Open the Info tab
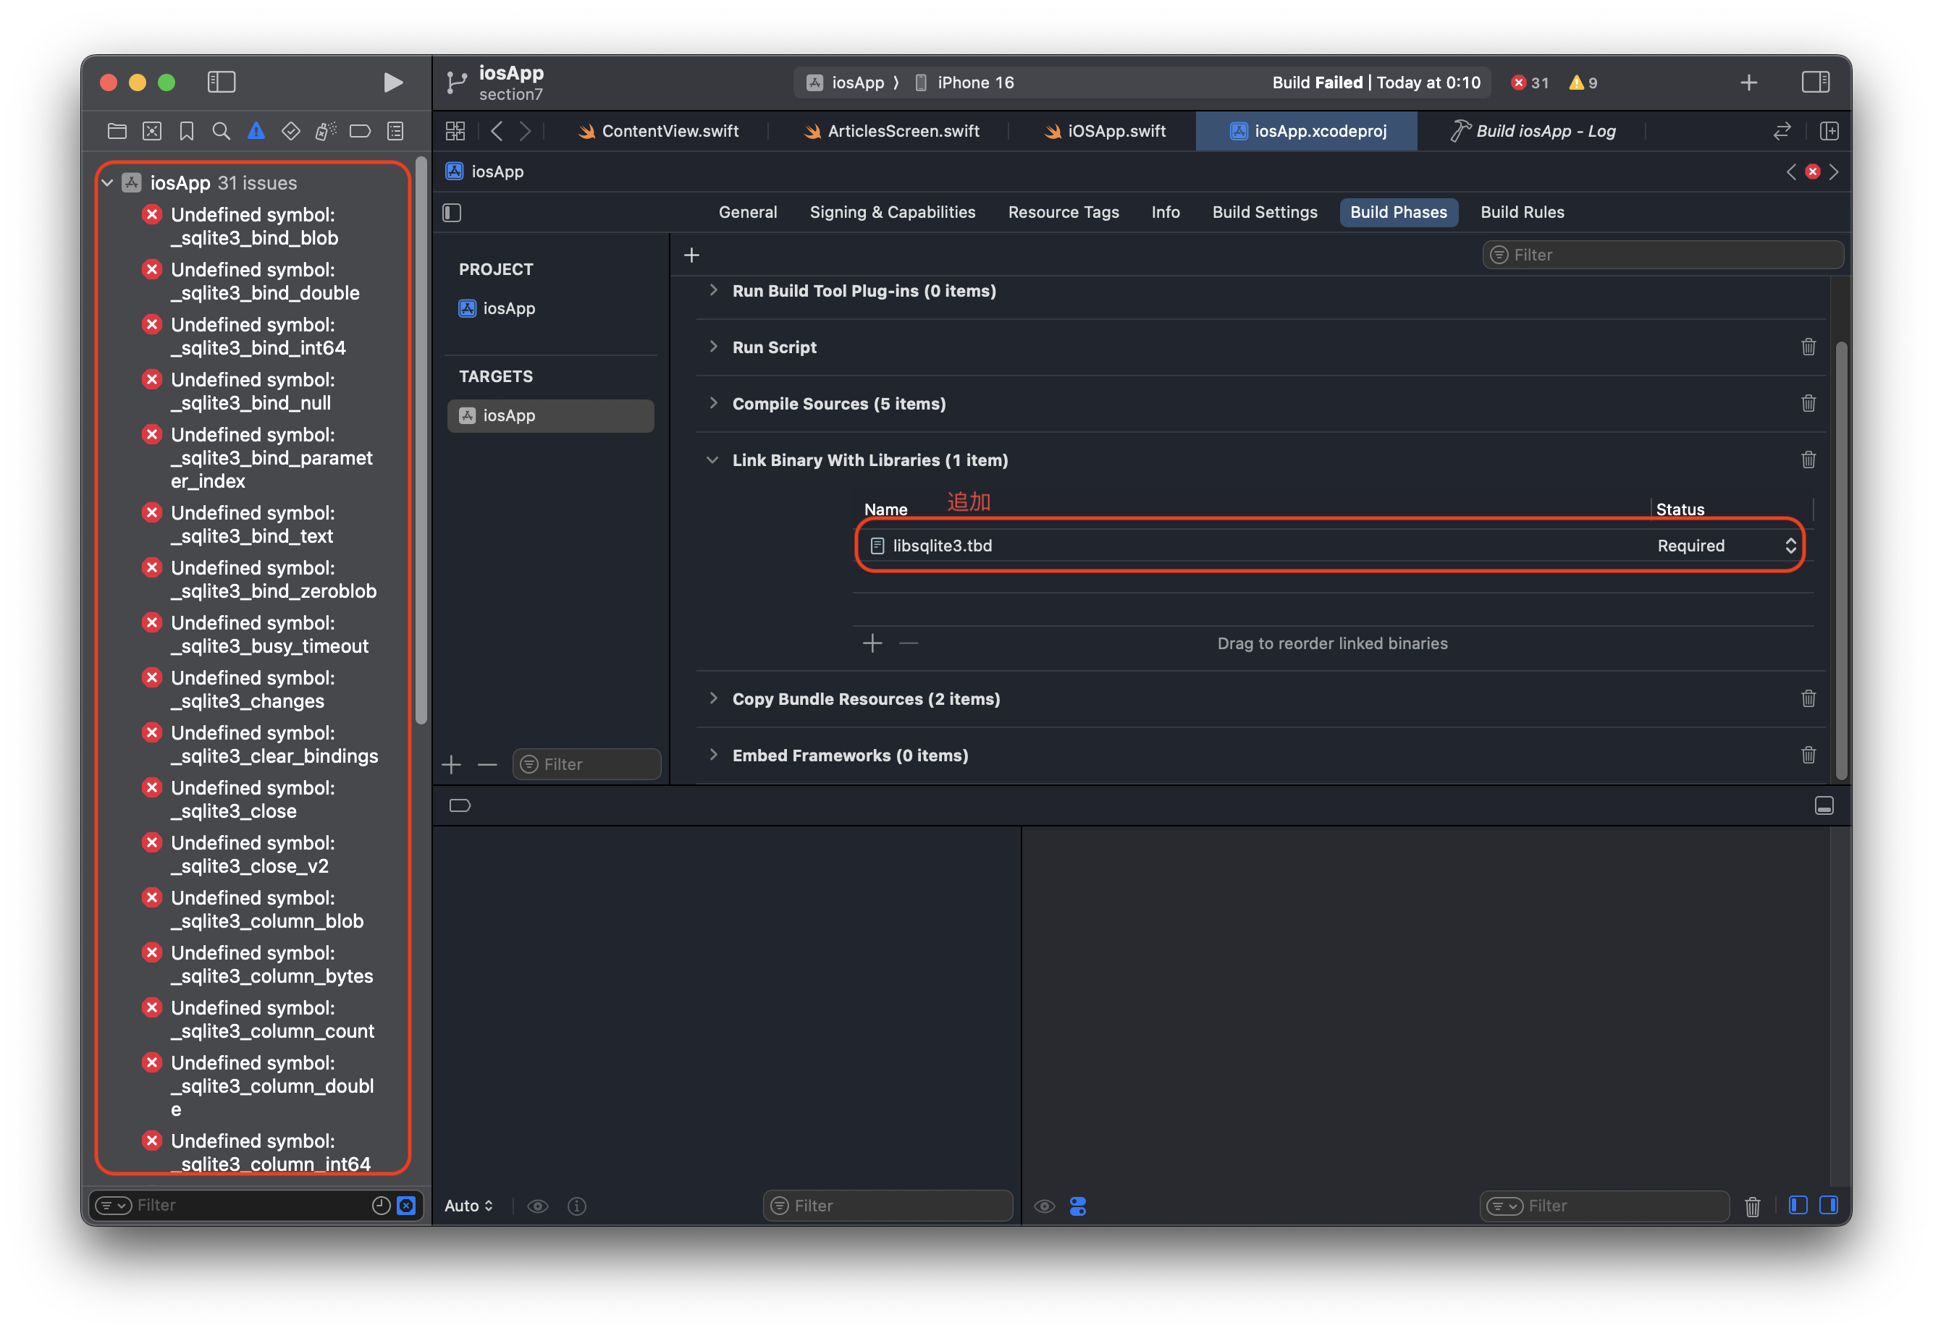Image resolution: width=1933 pixels, height=1333 pixels. pyautogui.click(x=1166, y=213)
